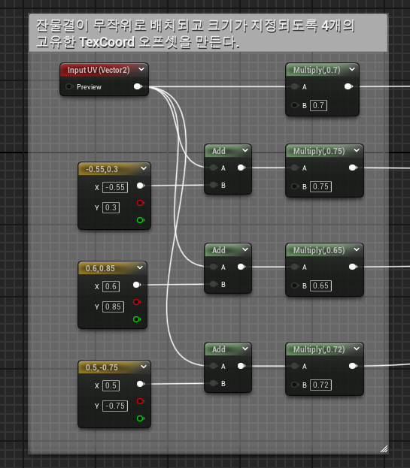410x468 pixels.
Task: Click the Multiply(,0.75) A input pin
Action: [x=295, y=168]
